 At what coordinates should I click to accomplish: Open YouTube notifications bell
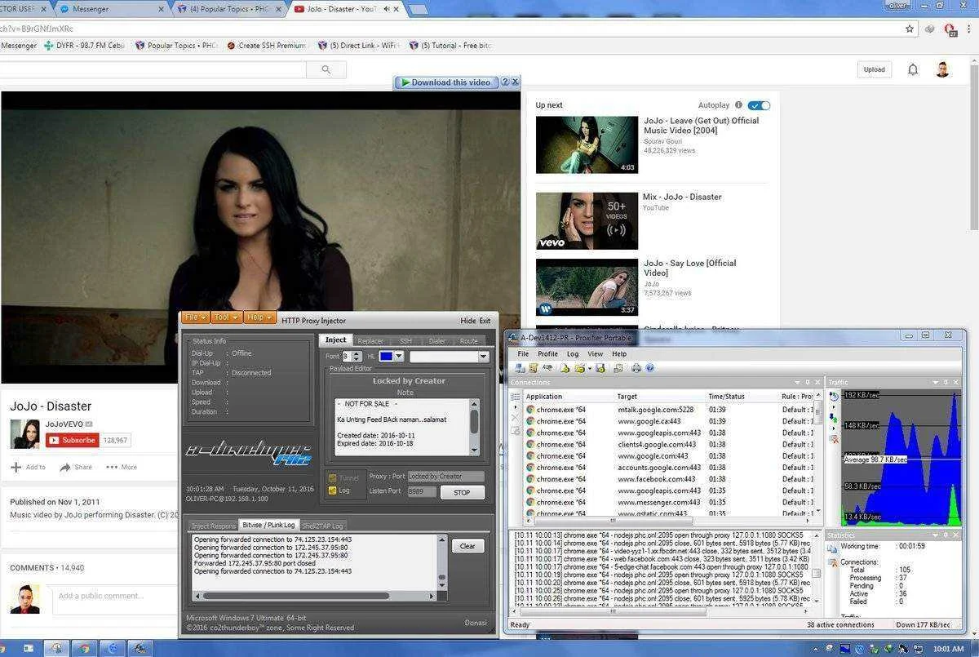(913, 69)
